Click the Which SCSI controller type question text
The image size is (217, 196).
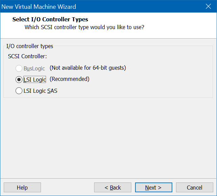coord(84,27)
